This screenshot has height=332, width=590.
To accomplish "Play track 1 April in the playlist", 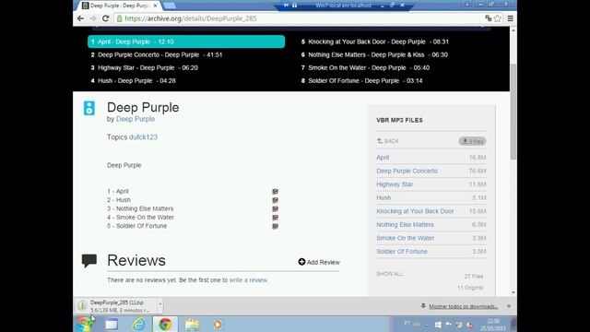I will tap(186, 41).
